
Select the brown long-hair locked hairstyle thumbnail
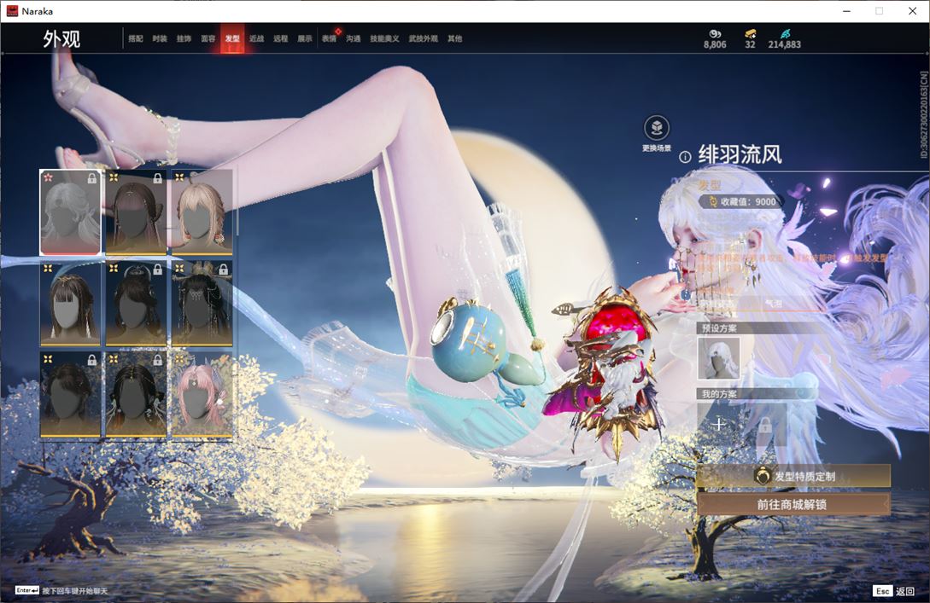[136, 212]
